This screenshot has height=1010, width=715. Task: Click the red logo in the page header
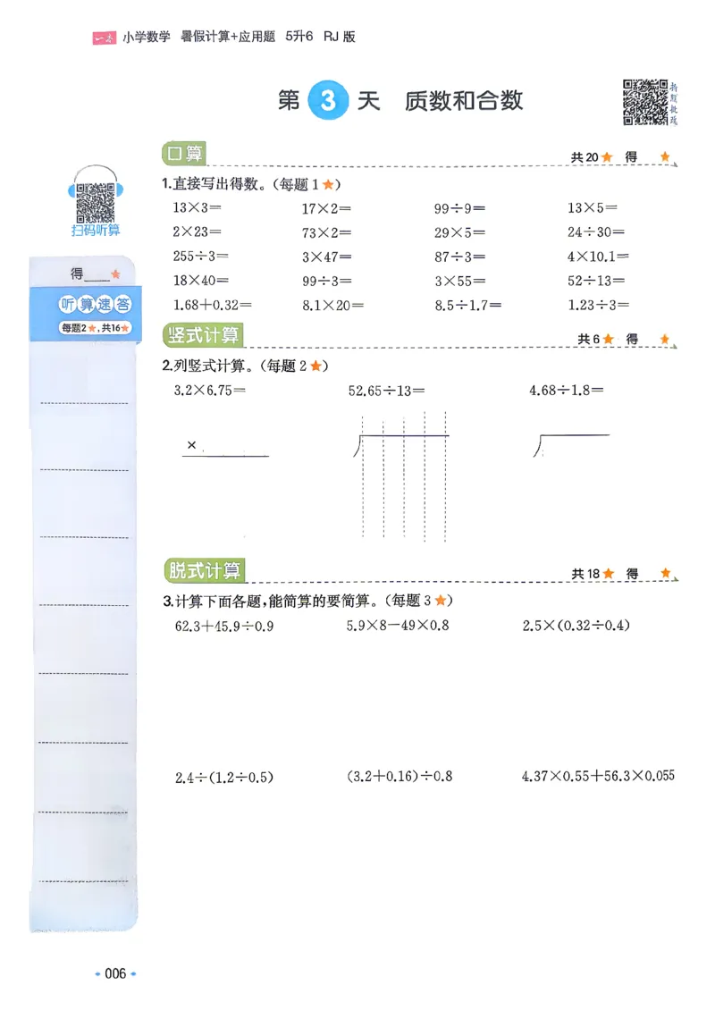pos(104,38)
